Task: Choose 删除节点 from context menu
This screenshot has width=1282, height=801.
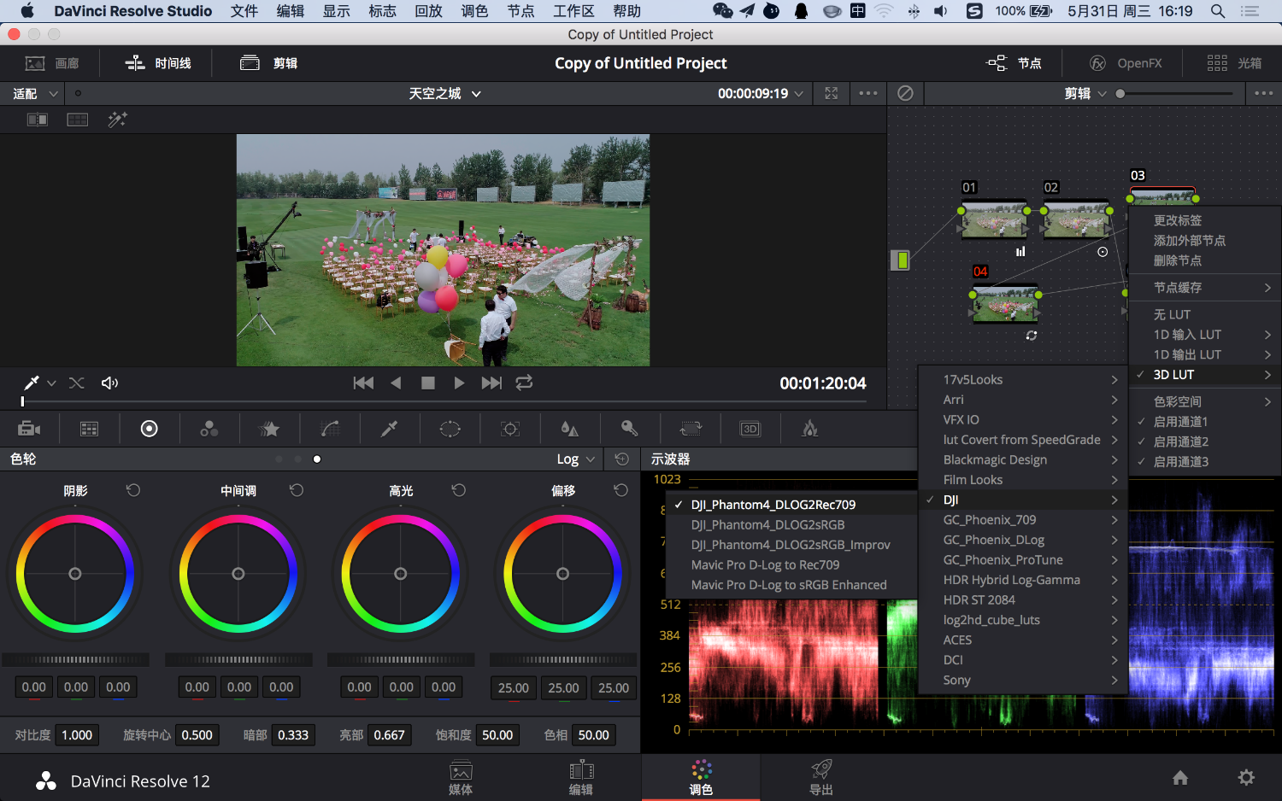Action: (1205, 260)
